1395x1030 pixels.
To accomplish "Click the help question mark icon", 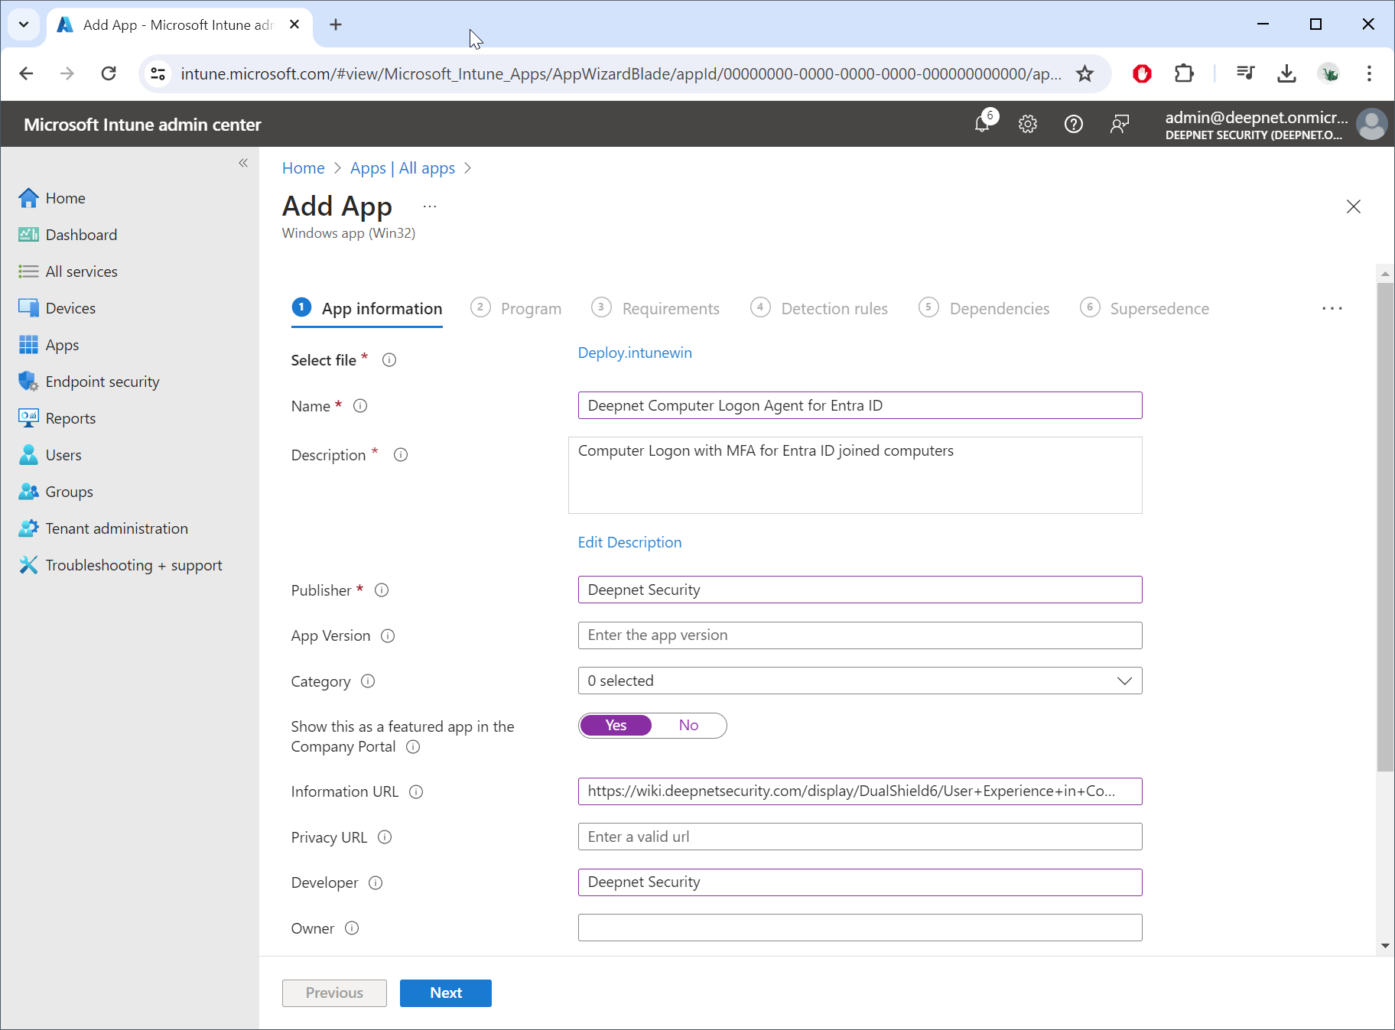I will (1073, 124).
